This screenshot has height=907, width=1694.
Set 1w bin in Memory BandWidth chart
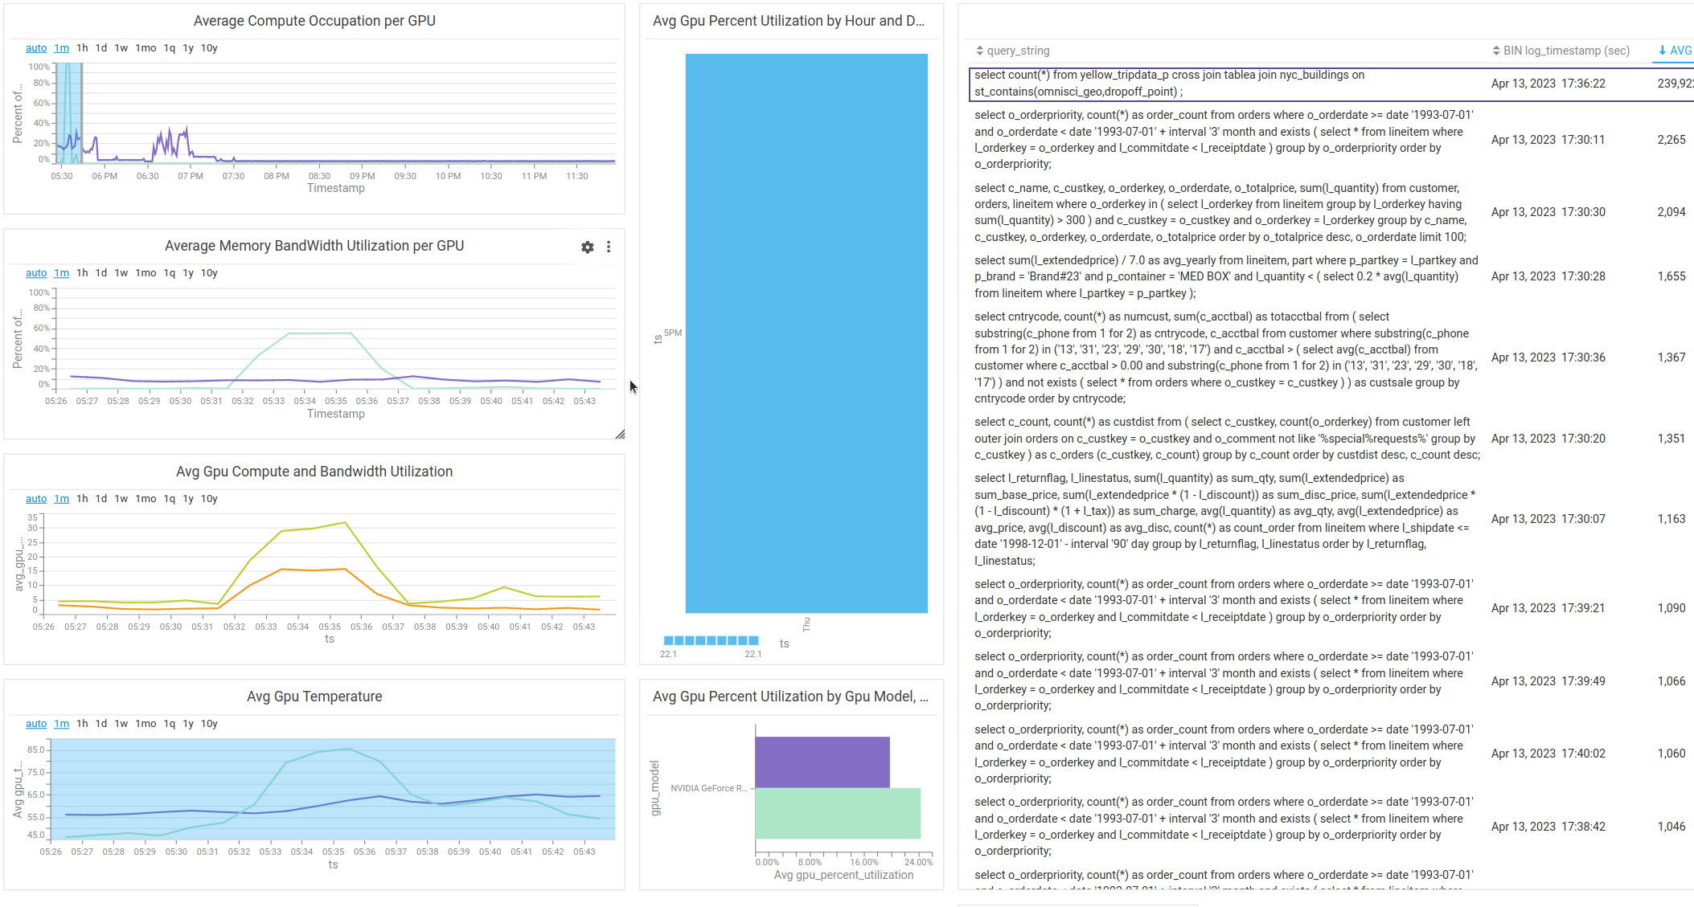[x=121, y=273]
